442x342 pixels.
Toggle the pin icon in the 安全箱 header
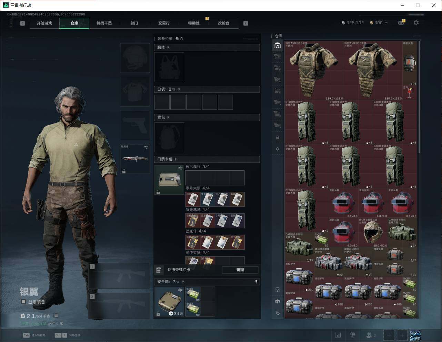click(x=256, y=282)
